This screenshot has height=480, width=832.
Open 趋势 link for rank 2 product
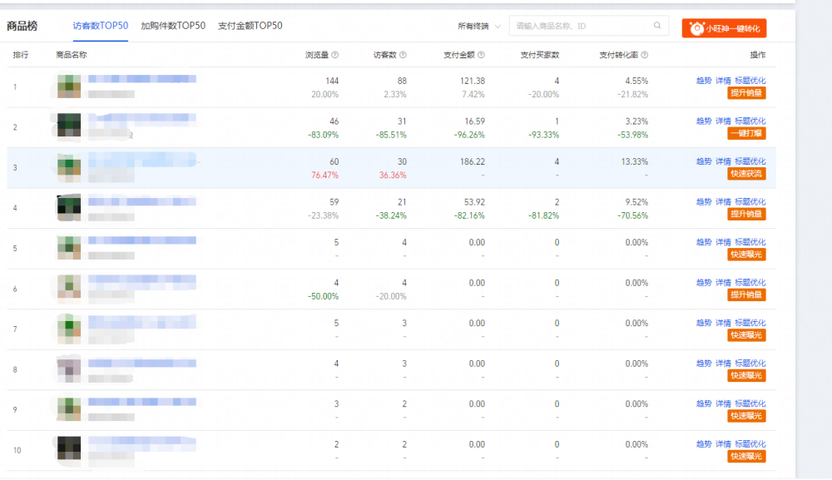click(x=704, y=121)
